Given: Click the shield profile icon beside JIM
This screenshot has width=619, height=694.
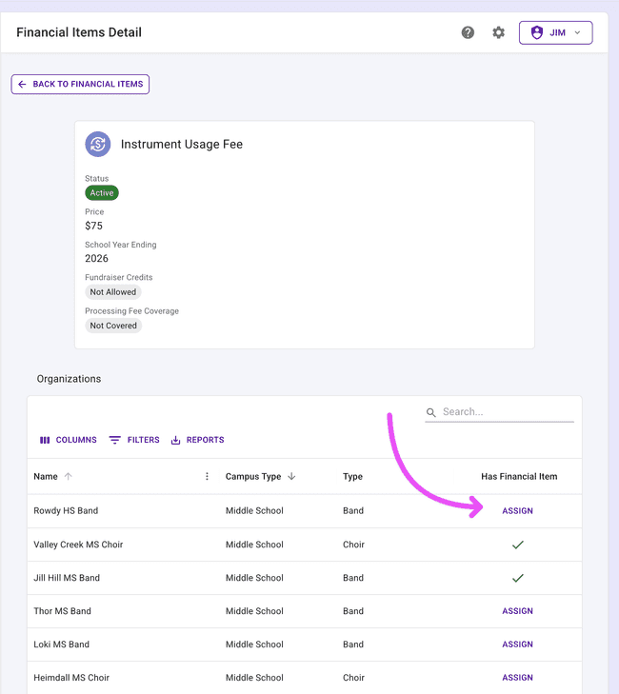Looking at the screenshot, I should (537, 32).
